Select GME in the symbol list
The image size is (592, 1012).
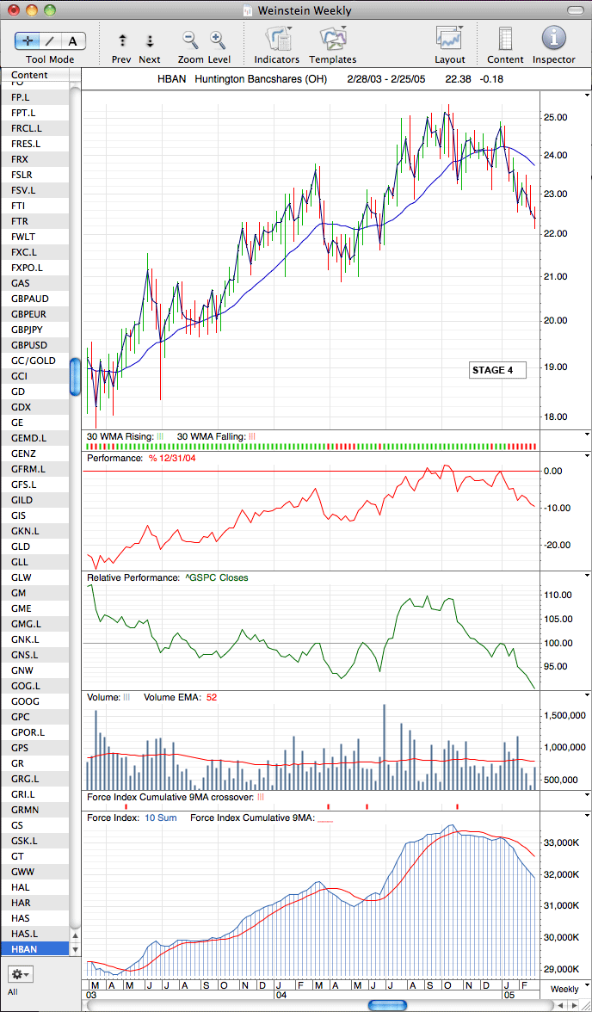(x=35, y=608)
